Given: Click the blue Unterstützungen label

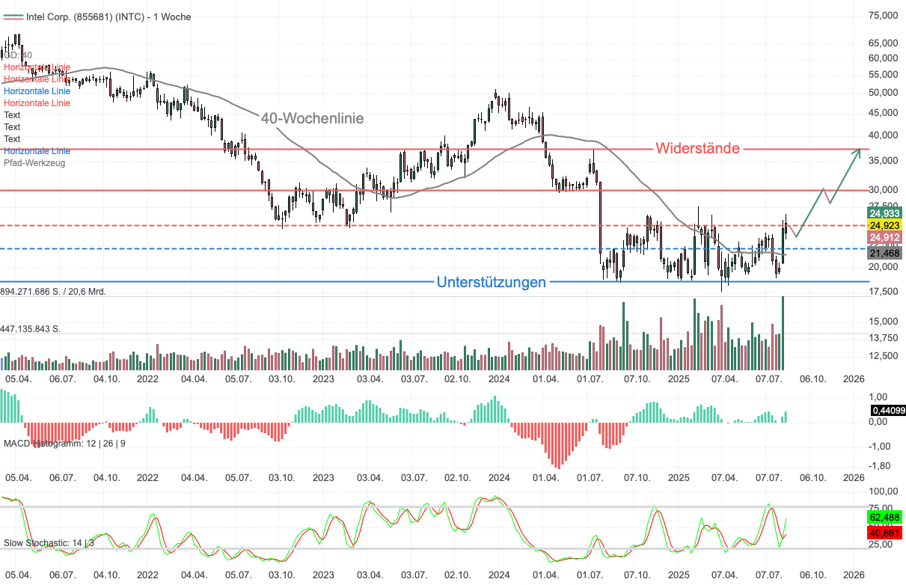Looking at the screenshot, I should [491, 282].
